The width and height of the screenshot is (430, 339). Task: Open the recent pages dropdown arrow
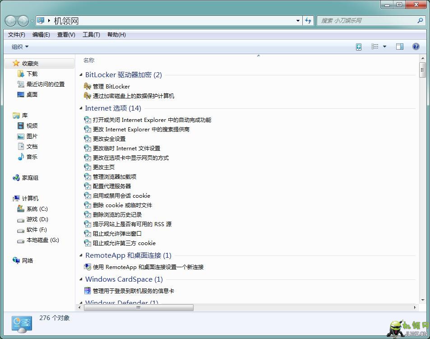pyautogui.click(x=32, y=21)
